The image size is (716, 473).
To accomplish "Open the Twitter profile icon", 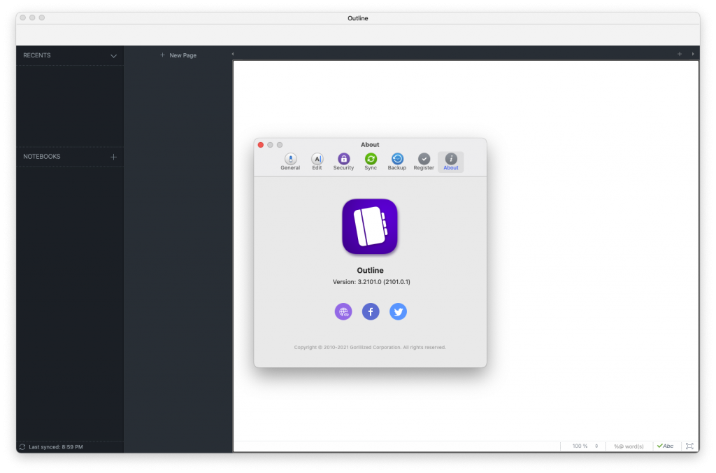I will pyautogui.click(x=398, y=311).
